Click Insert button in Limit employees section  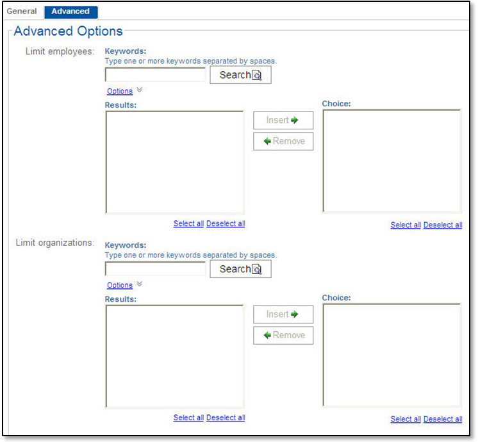[x=283, y=120]
